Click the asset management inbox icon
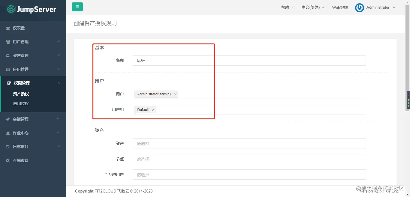The height and width of the screenshot is (197, 410). pos(8,55)
